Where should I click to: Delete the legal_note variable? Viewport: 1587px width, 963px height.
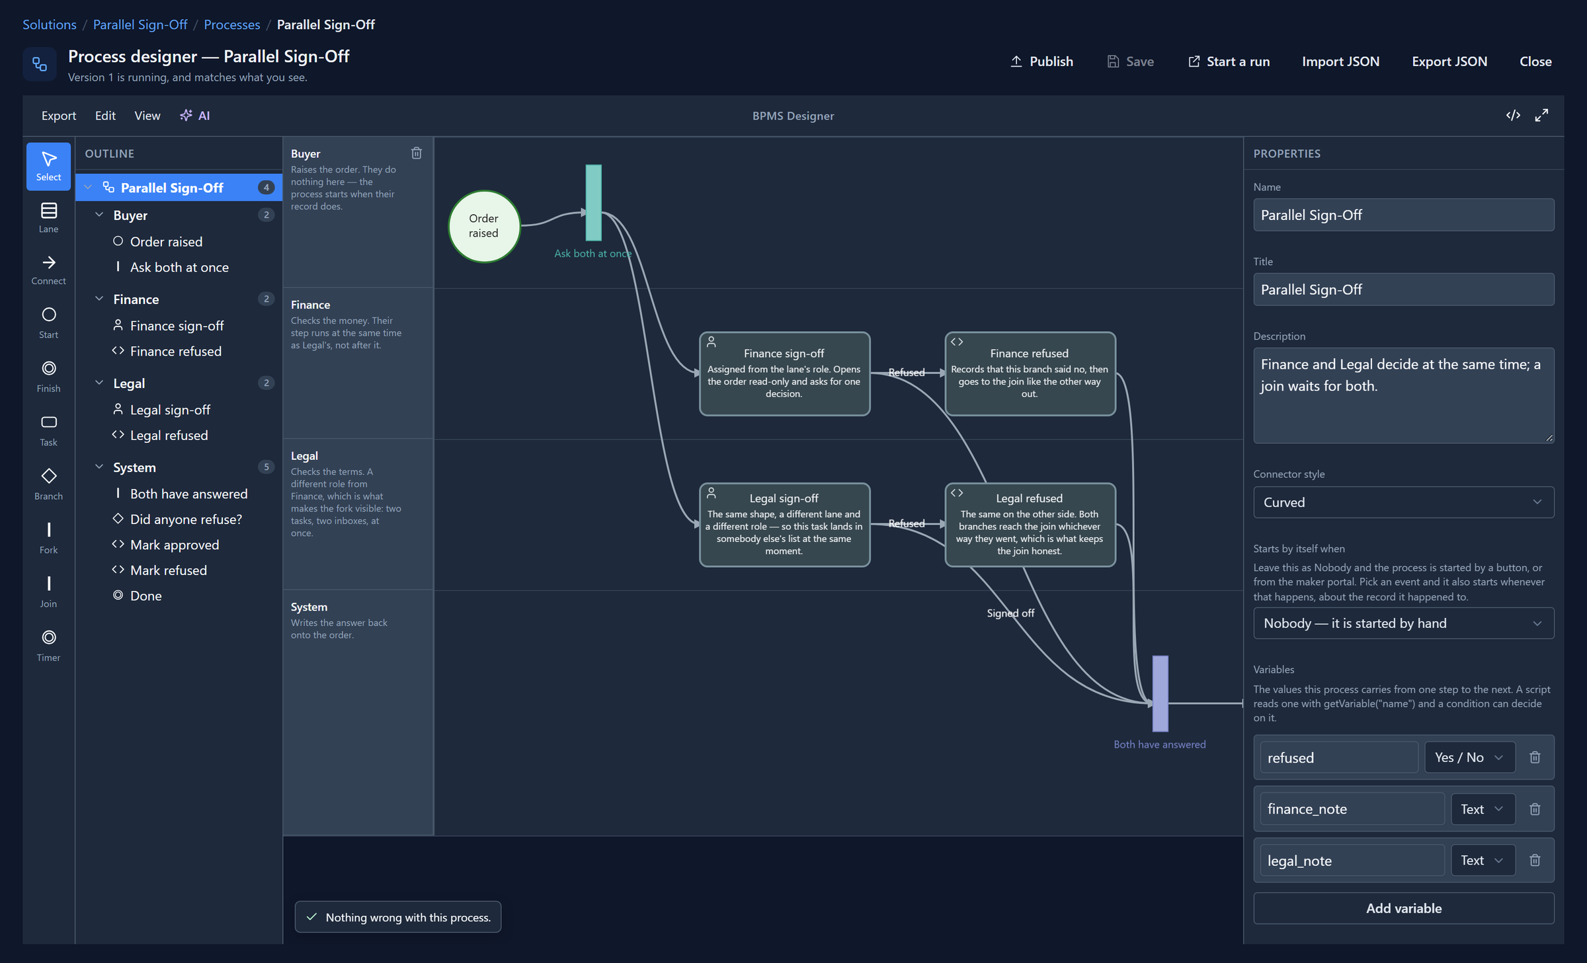[x=1535, y=860]
